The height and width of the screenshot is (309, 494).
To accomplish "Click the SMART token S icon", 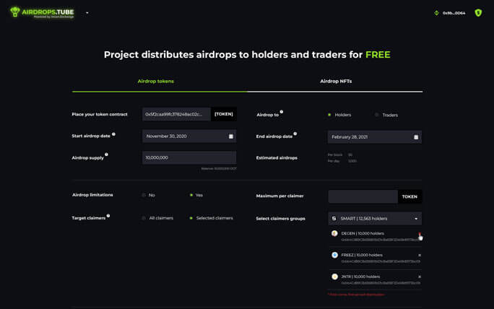I will pos(334,218).
